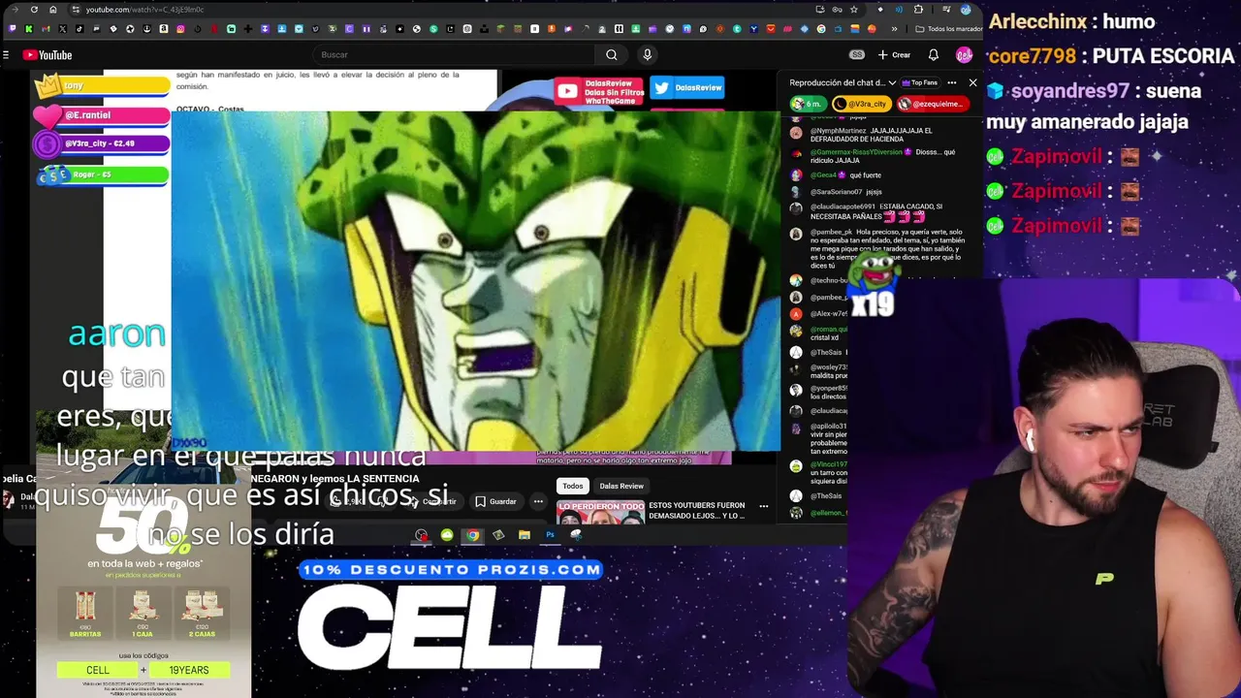Open the notifications bell
This screenshot has width=1241, height=698.
coord(933,55)
